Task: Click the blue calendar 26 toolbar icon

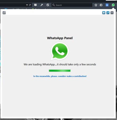Action: pos(107,5)
